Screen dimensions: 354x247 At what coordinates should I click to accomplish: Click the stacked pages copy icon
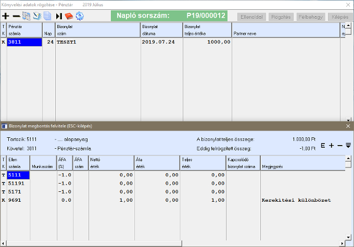(47, 16)
